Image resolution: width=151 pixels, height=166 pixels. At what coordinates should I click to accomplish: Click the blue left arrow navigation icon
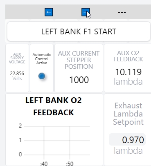49,12
